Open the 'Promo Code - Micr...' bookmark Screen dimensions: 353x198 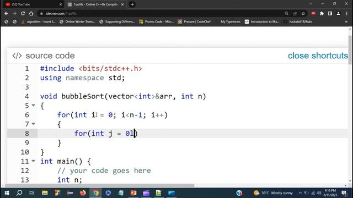tap(157, 22)
